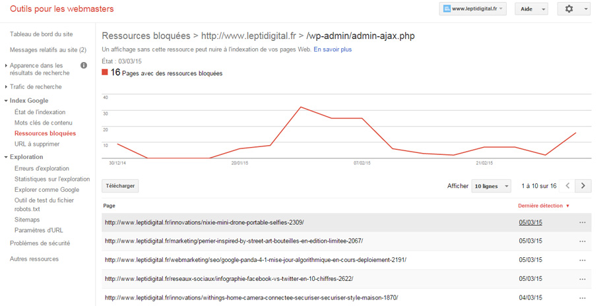Open Sitemaps in the sidebar

click(27, 220)
